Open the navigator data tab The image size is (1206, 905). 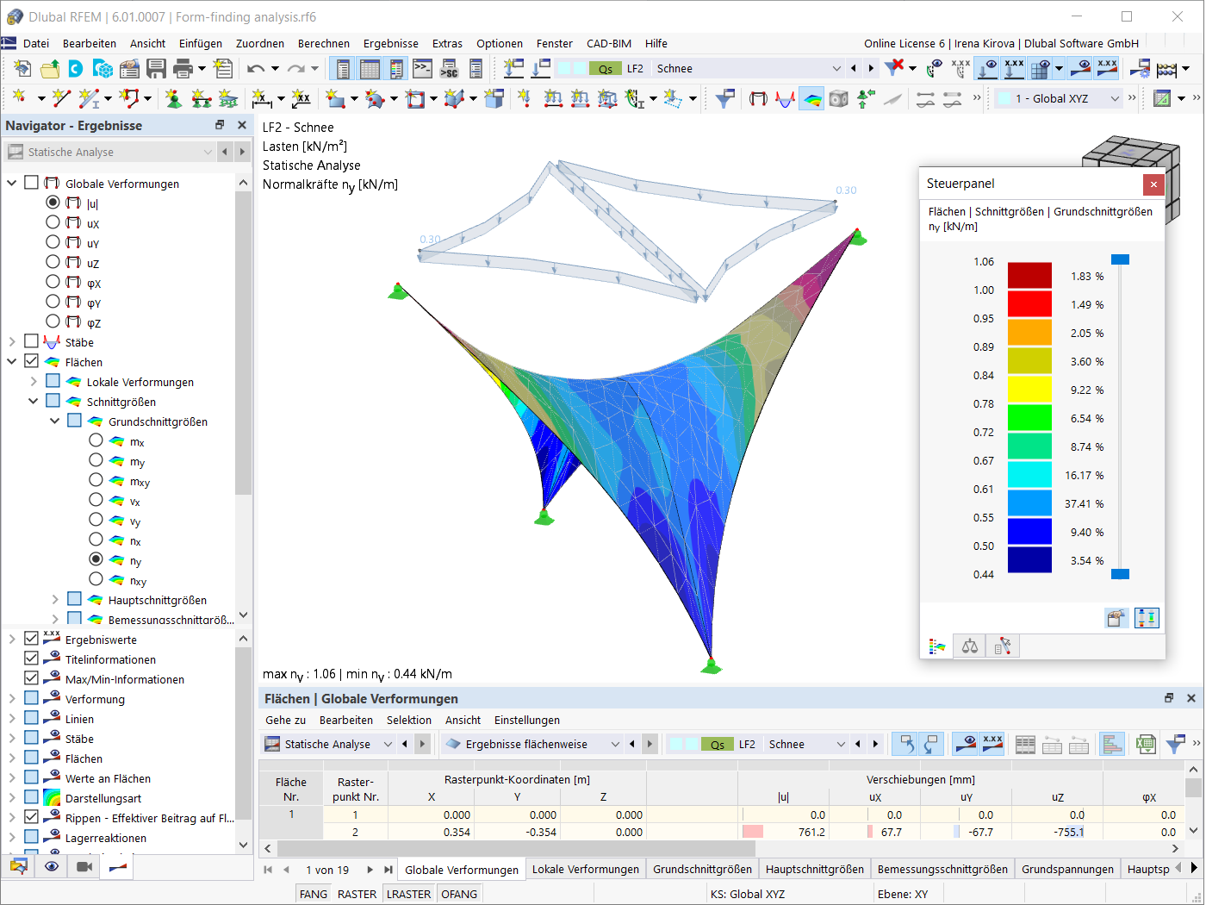pos(19,866)
